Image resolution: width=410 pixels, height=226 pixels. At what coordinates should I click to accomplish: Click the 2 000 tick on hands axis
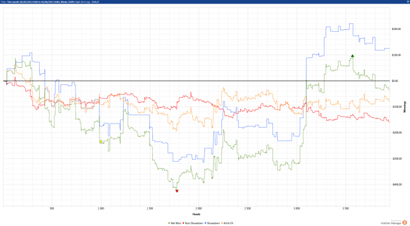coord(199,208)
